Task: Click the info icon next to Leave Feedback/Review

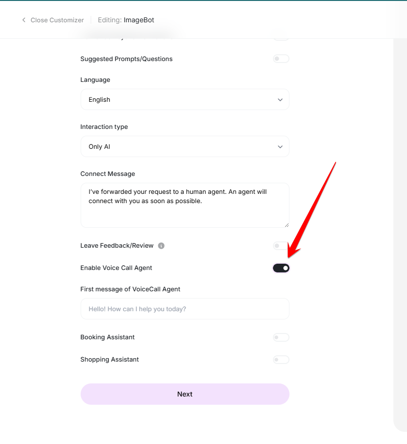Action: (161, 246)
